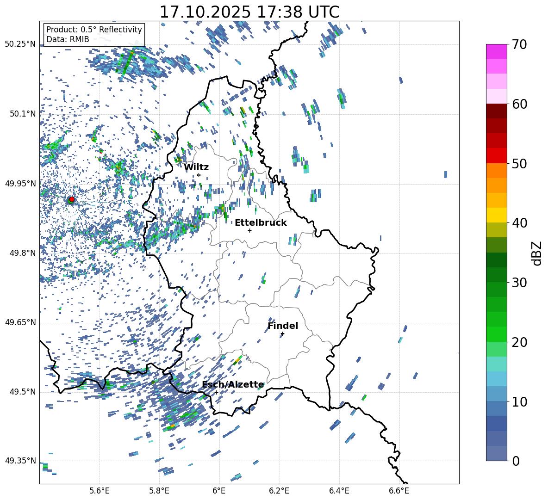This screenshot has width=548, height=500.
Task: Click the red radar station marker
Action: click(72, 199)
